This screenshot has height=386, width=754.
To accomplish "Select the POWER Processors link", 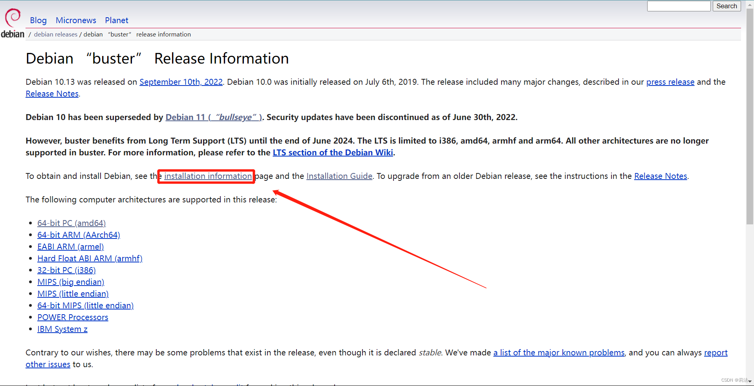I will [73, 317].
